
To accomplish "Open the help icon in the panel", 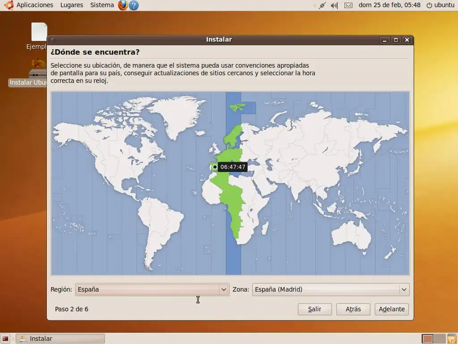I will click(x=134, y=5).
